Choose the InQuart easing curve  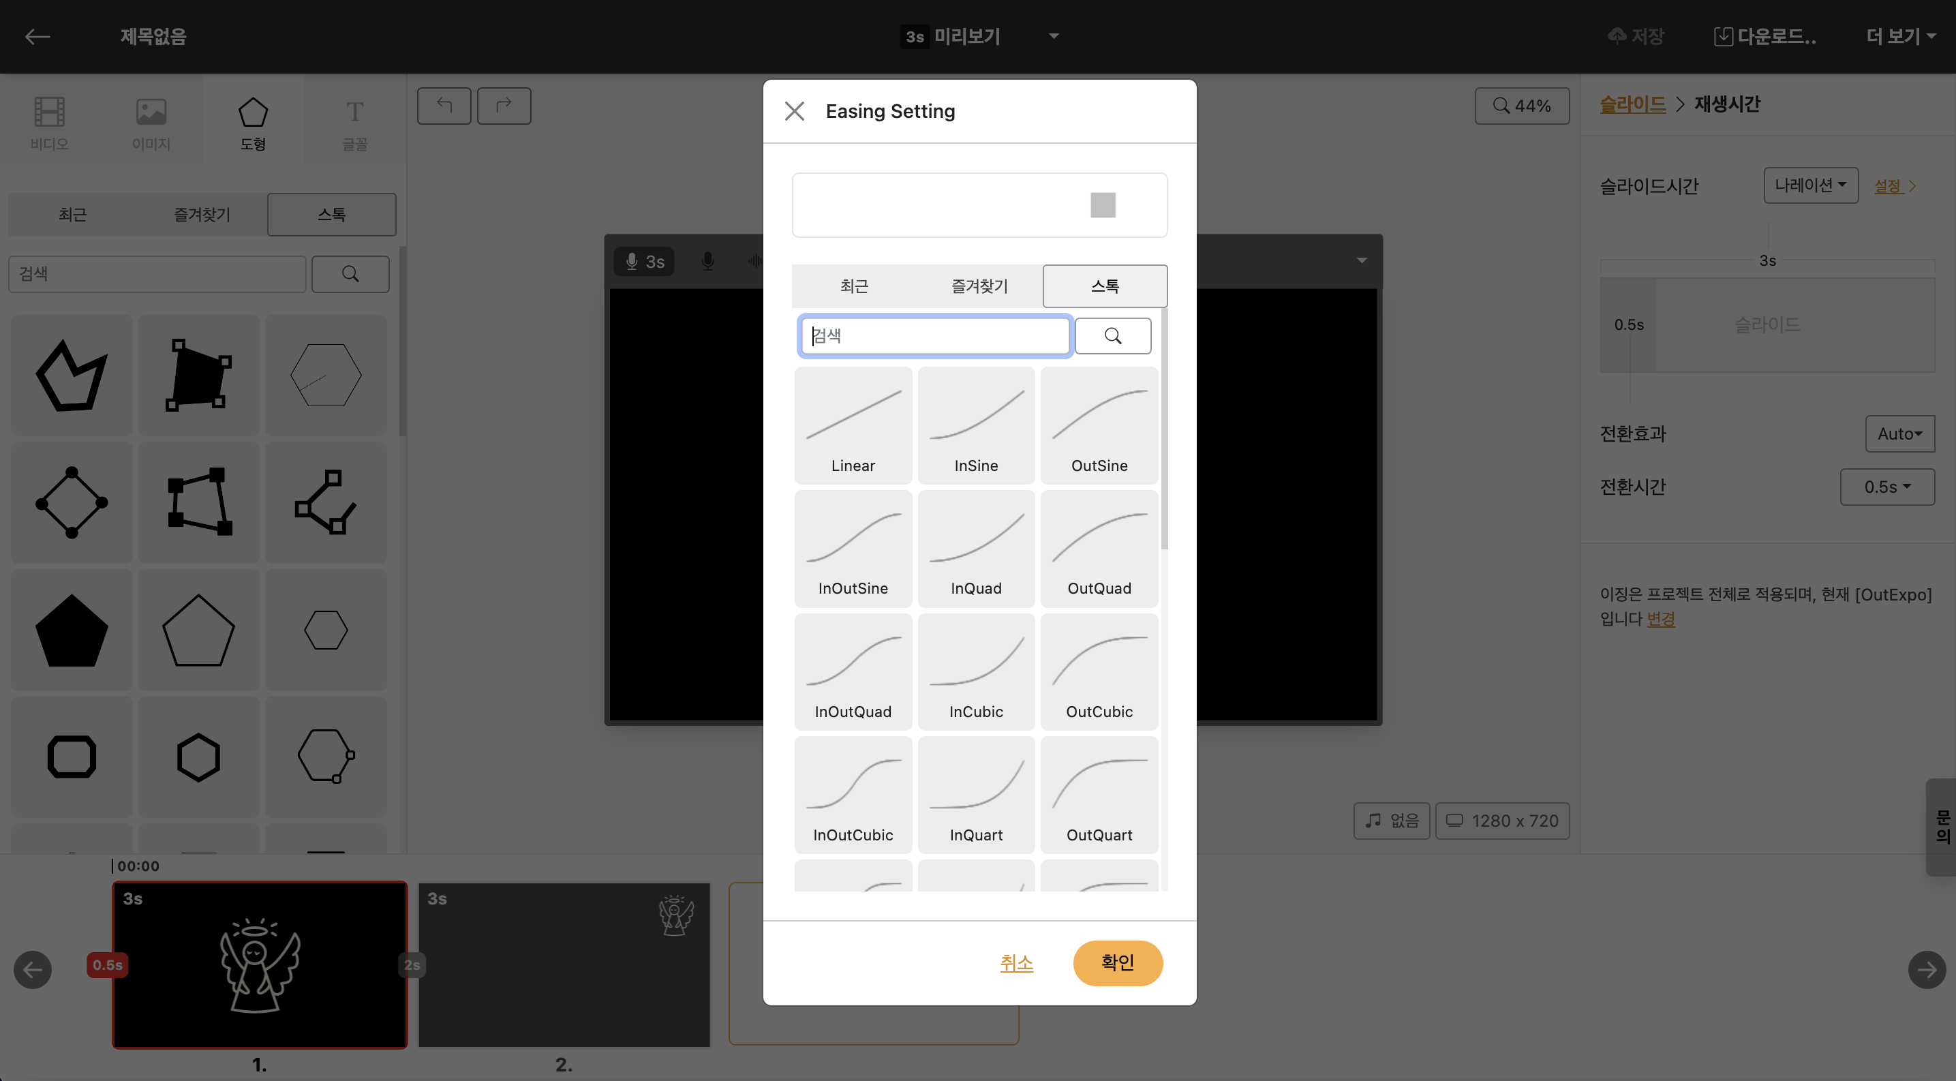tap(976, 795)
